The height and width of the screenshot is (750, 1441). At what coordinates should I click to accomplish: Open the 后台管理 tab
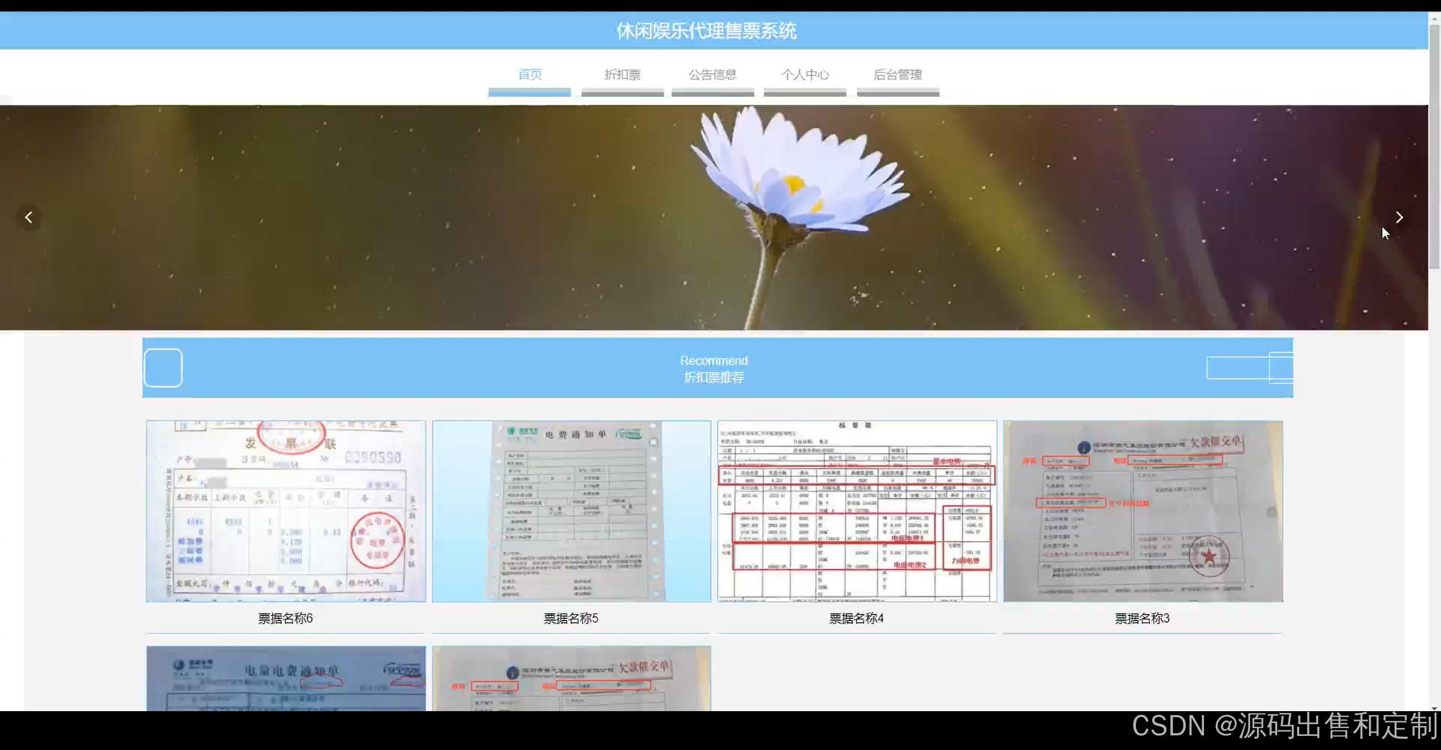[x=898, y=75]
